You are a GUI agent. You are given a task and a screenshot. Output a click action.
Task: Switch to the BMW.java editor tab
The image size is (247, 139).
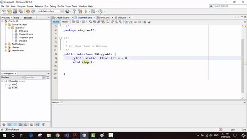(x=105, y=17)
